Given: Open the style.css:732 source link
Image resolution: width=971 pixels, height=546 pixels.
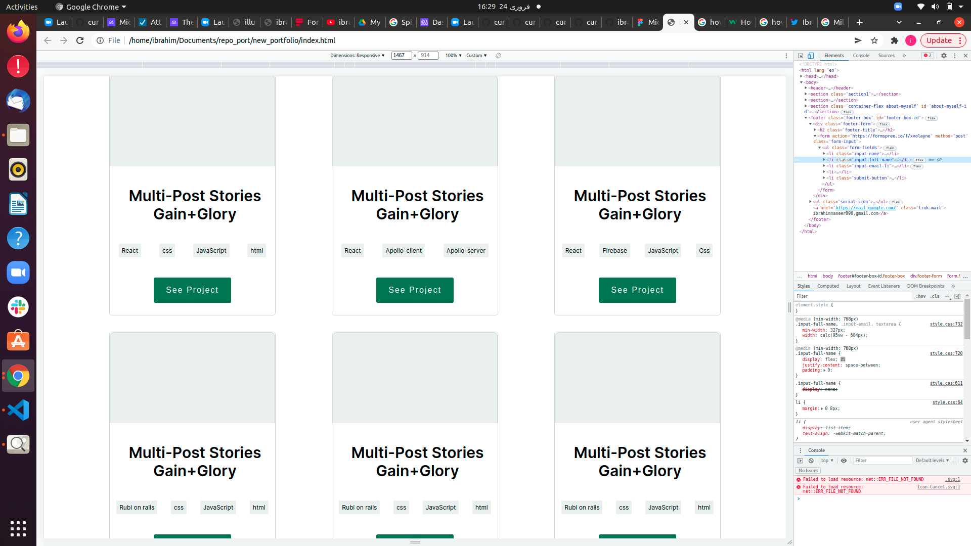Looking at the screenshot, I should [x=946, y=324].
